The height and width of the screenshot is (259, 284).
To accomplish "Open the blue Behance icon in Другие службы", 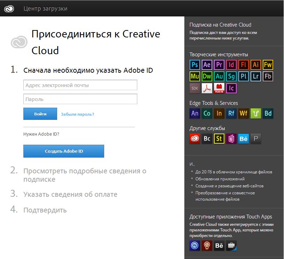I will [x=244, y=138].
